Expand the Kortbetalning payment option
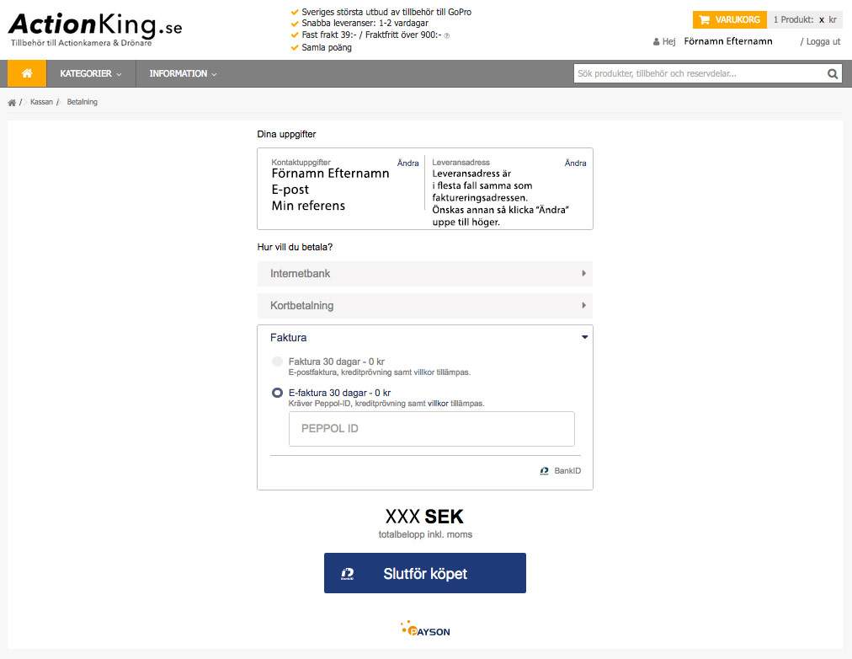852x659 pixels. (x=425, y=306)
